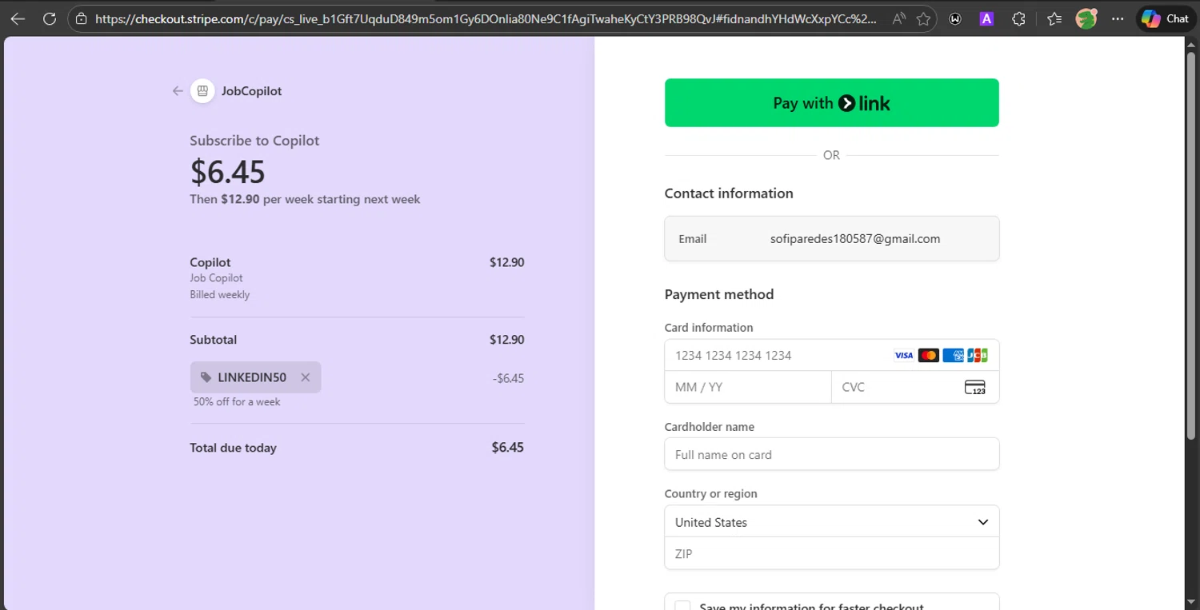Remove LINKEDIN50 promo code
The image size is (1200, 610).
point(305,377)
